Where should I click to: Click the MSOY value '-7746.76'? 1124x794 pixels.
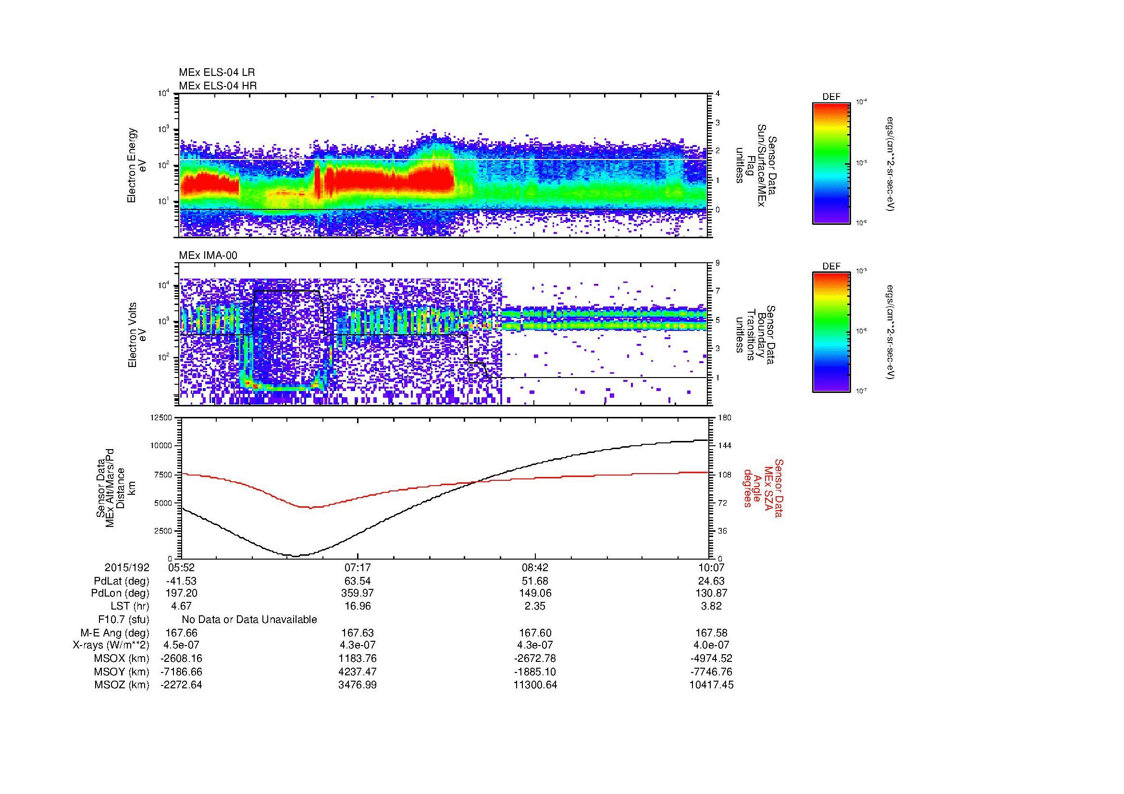point(711,672)
